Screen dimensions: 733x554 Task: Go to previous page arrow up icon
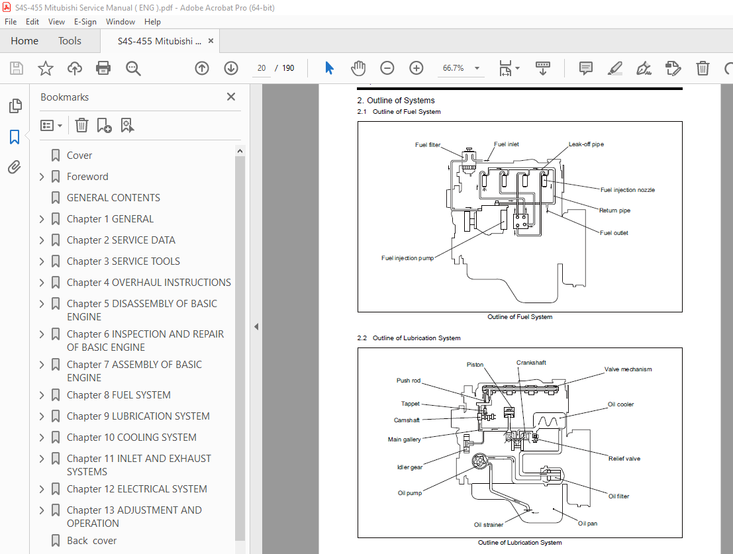(202, 68)
